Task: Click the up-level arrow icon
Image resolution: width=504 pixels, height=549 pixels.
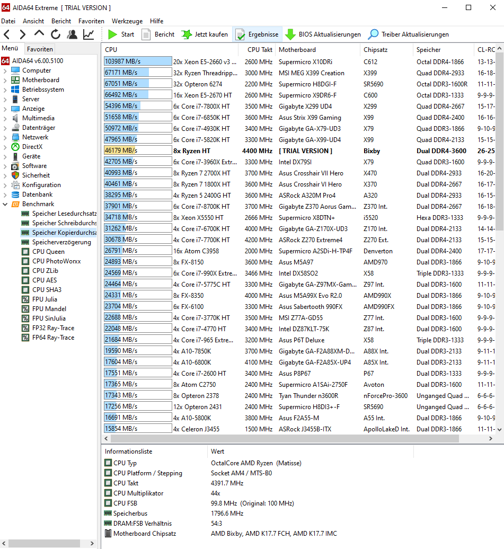Action: point(39,33)
